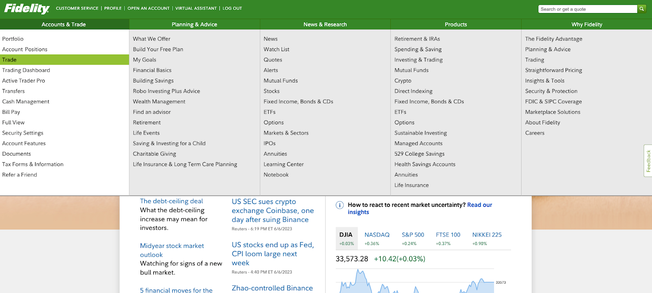Select Straightforward Pricing
This screenshot has width=652, height=293.
point(554,70)
